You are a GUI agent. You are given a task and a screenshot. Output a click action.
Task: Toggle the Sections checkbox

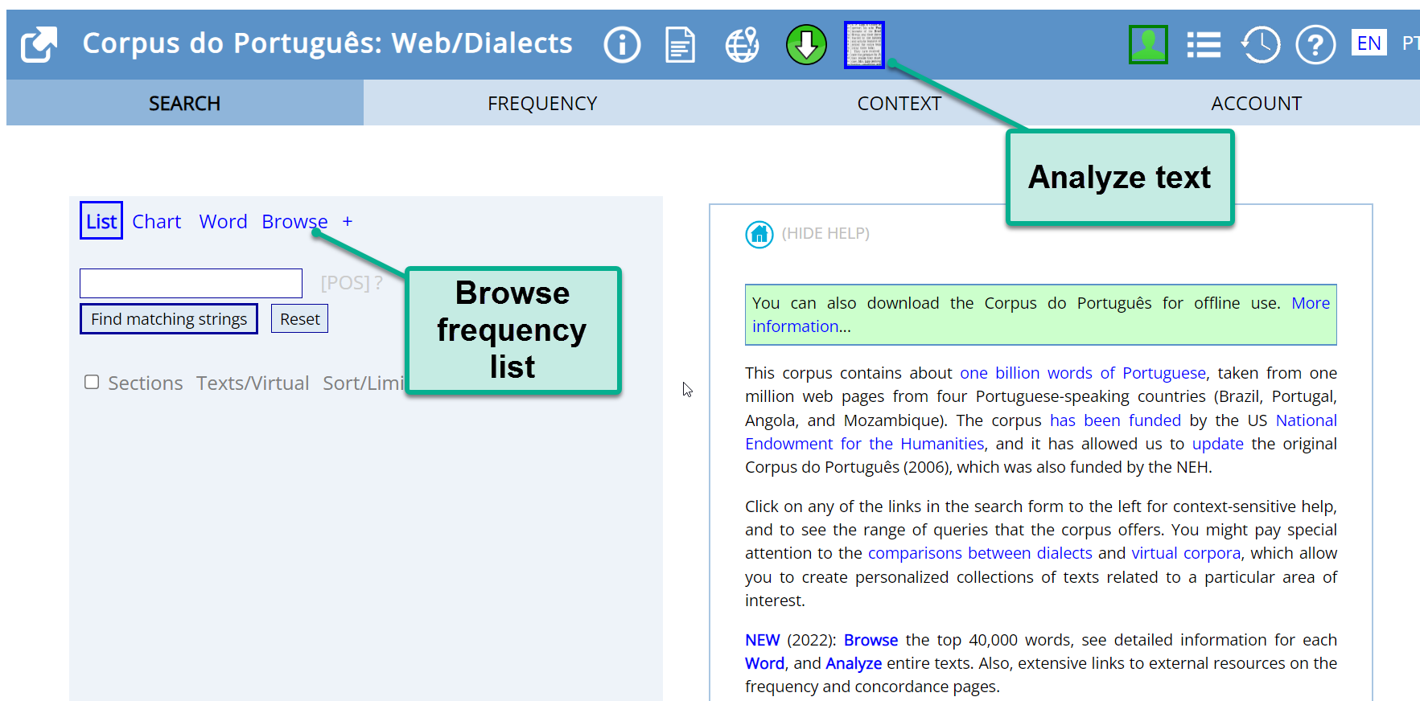pos(92,382)
